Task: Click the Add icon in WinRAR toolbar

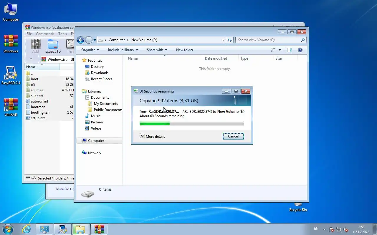Action: tap(36, 46)
